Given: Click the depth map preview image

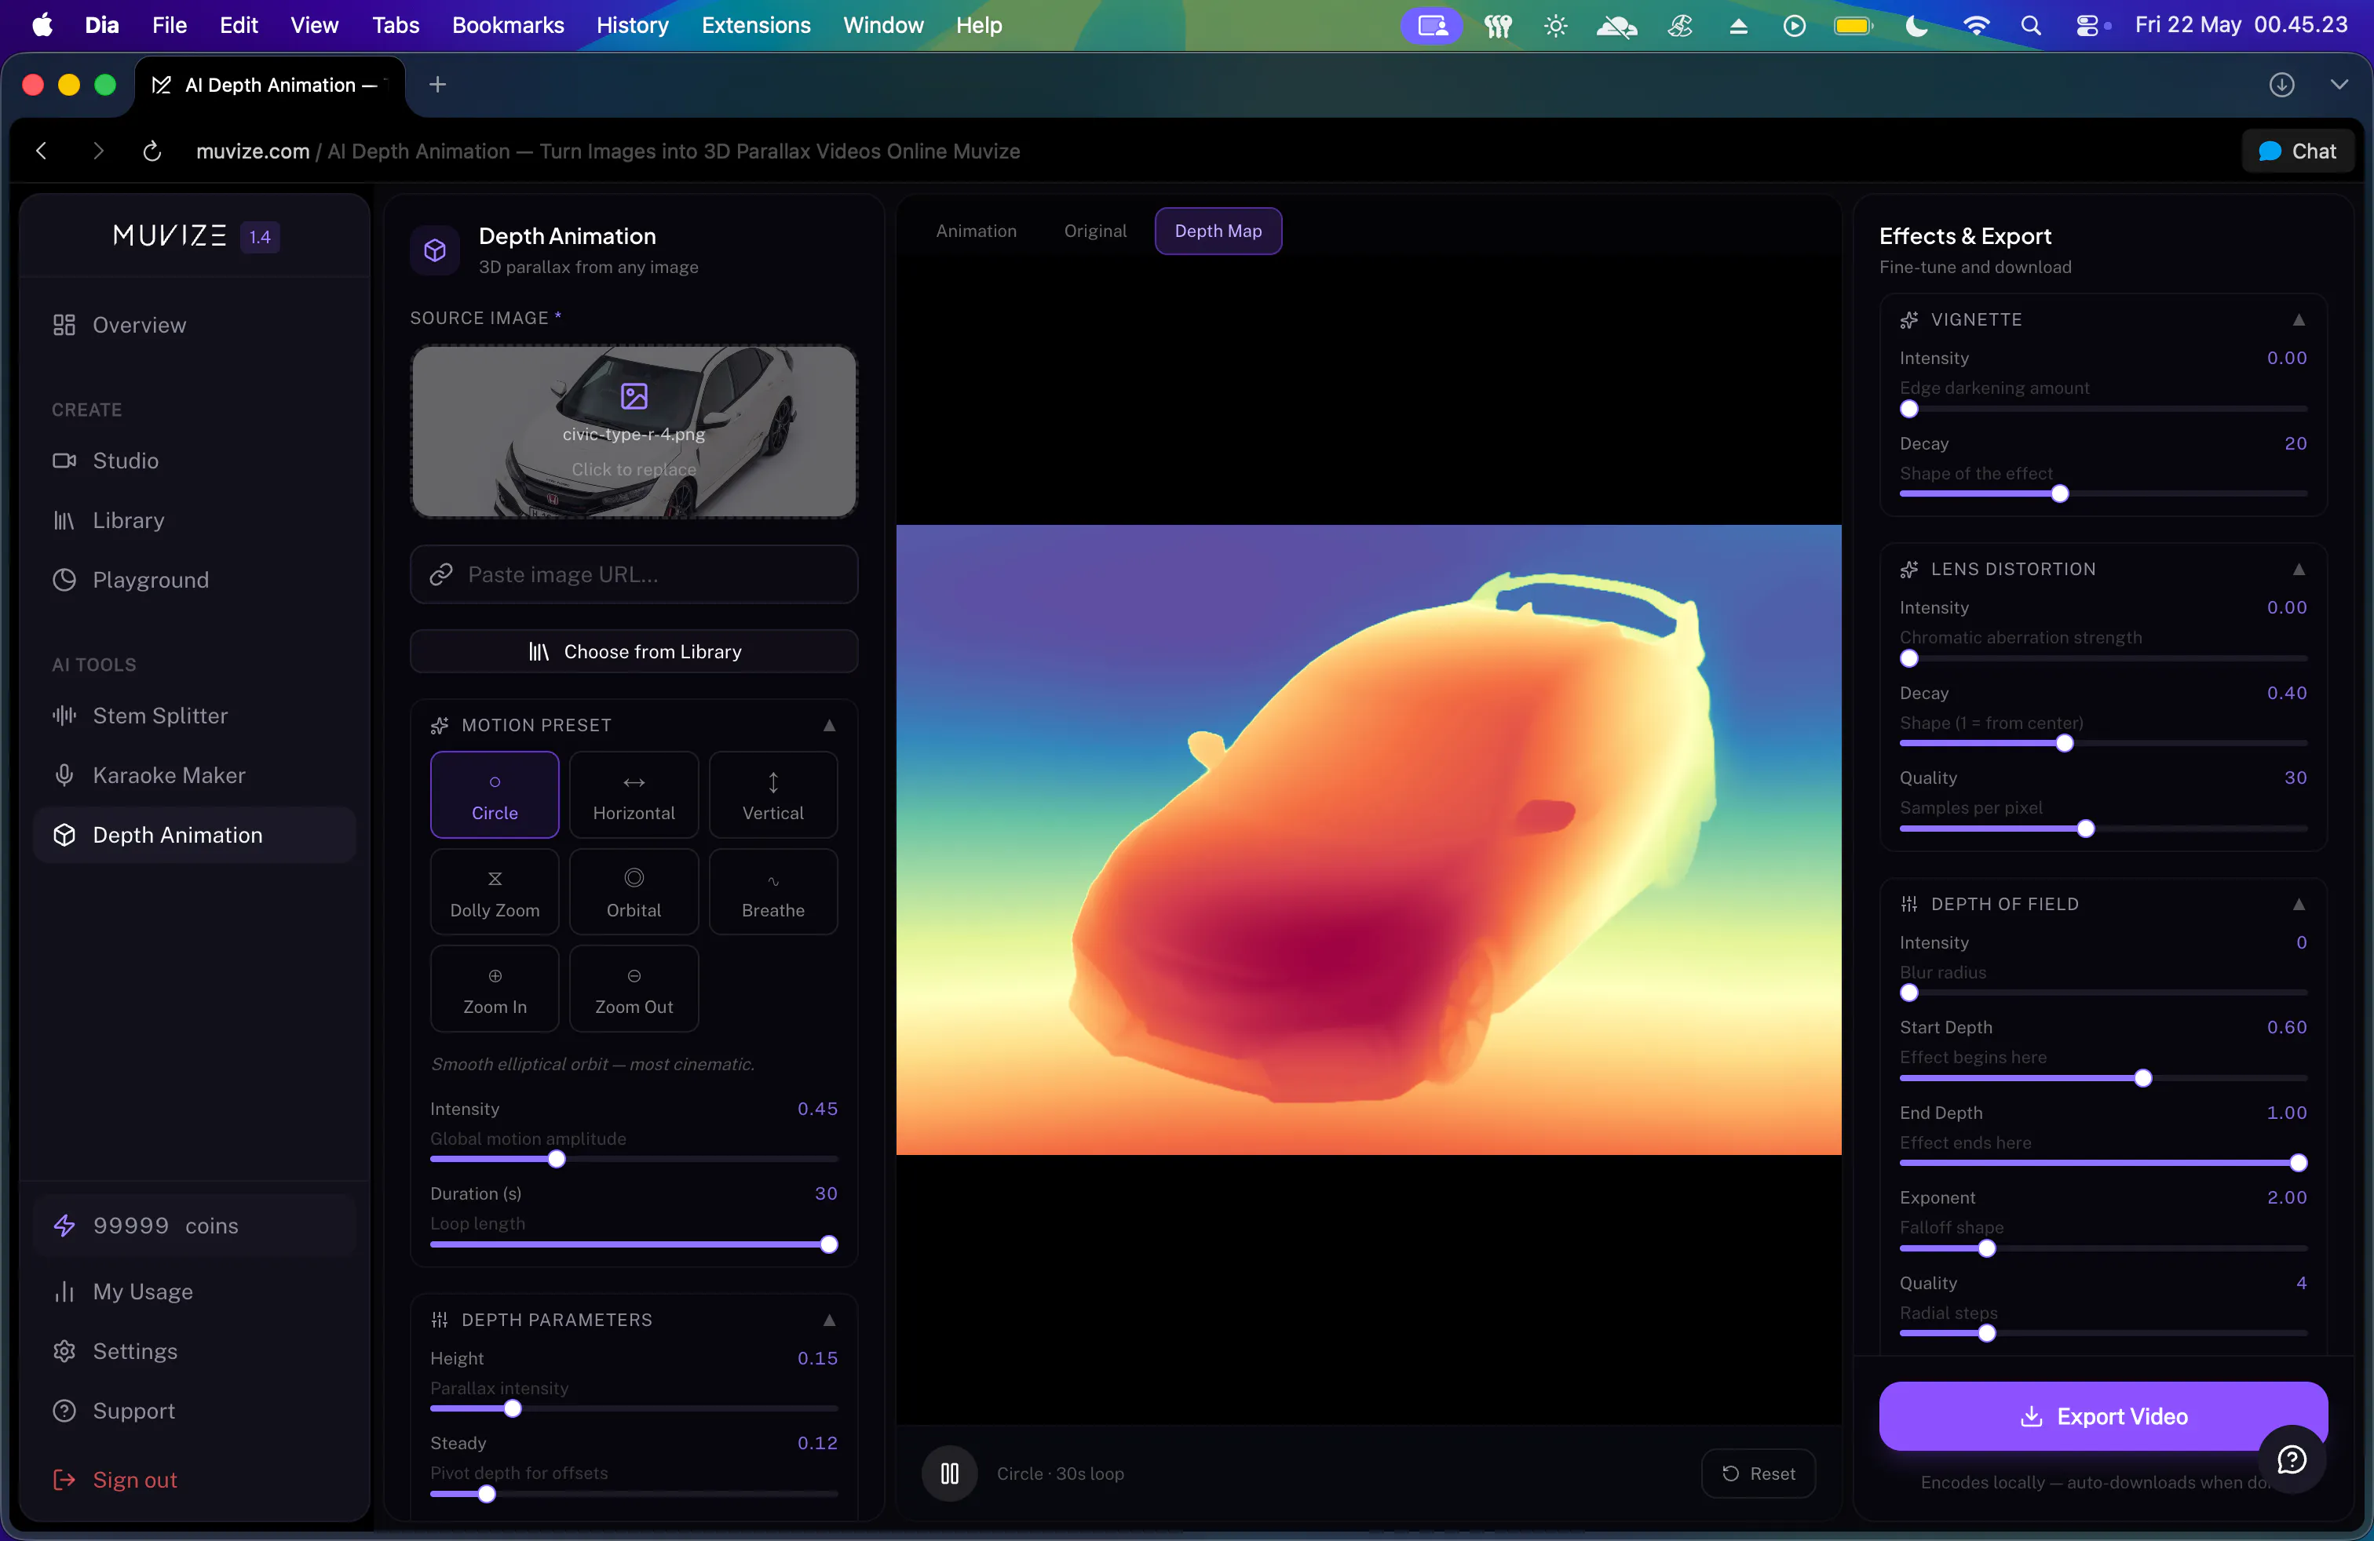Looking at the screenshot, I should click(1368, 840).
